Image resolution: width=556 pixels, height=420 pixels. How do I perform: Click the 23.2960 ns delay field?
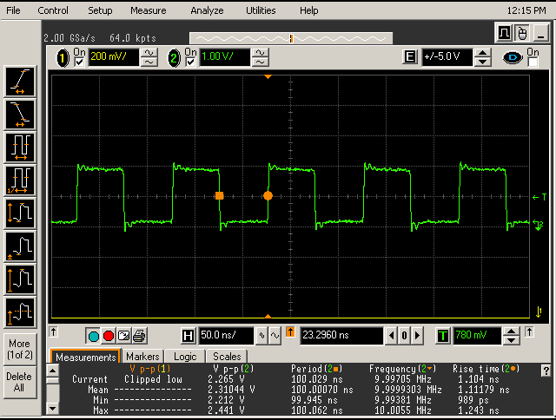click(x=341, y=336)
